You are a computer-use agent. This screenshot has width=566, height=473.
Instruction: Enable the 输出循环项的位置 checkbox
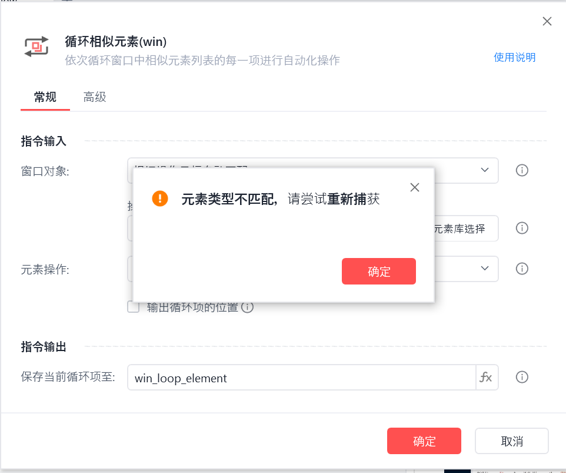133,307
